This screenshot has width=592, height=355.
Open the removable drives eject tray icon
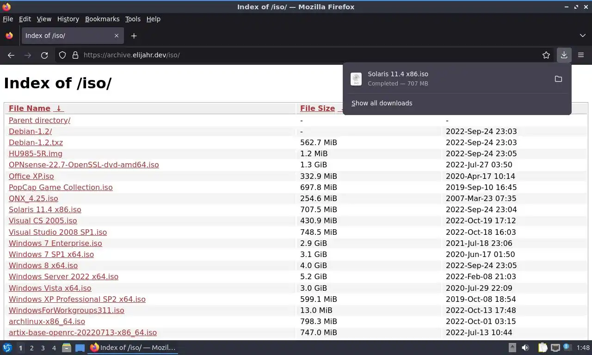point(512,348)
